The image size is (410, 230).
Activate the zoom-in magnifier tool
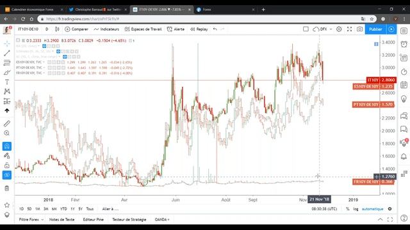(x=7, y=133)
